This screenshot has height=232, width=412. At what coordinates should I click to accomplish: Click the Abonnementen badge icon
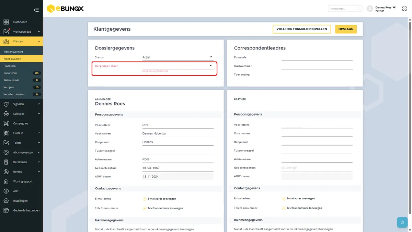pyautogui.click(x=6, y=152)
